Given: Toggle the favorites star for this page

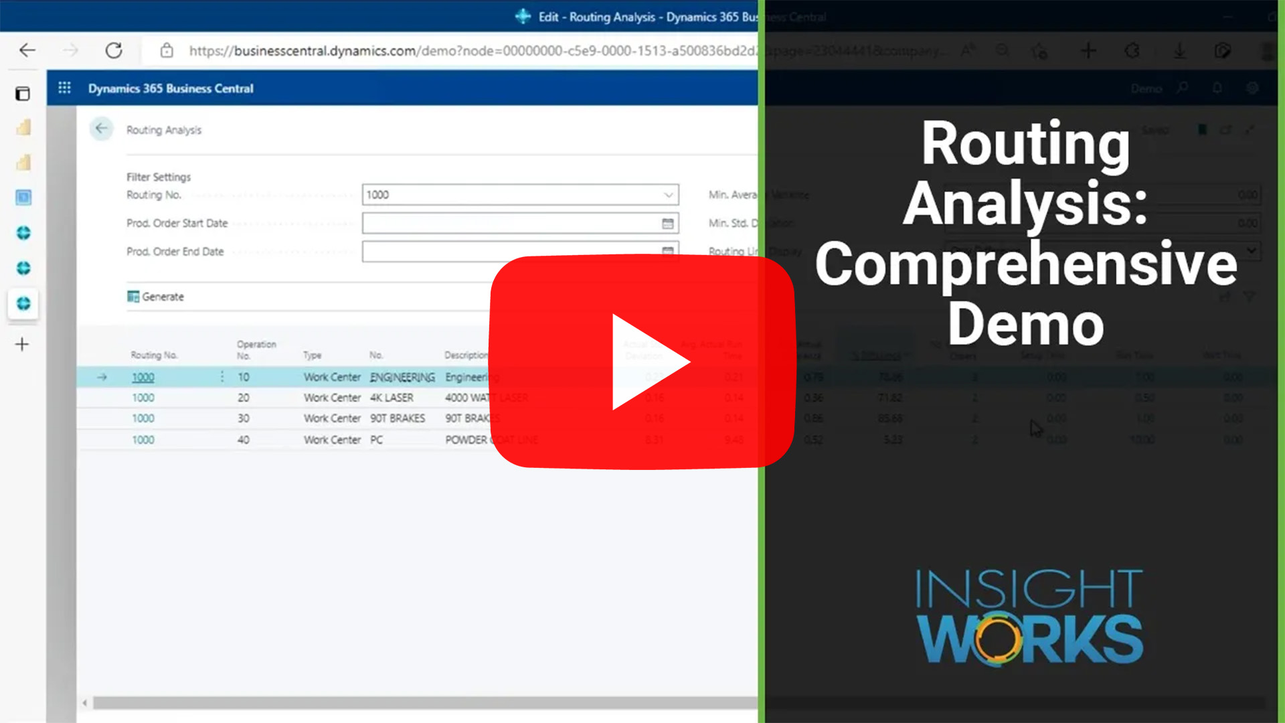Looking at the screenshot, I should [1039, 50].
